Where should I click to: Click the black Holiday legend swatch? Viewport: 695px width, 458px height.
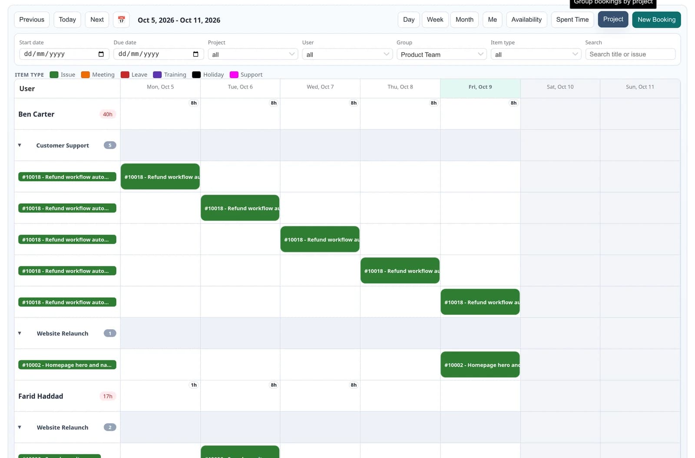(196, 75)
